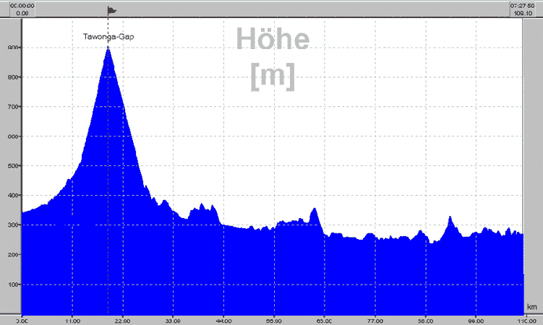Click the 77.00 distance axis label
This screenshot has width=543, height=325.
375,318
